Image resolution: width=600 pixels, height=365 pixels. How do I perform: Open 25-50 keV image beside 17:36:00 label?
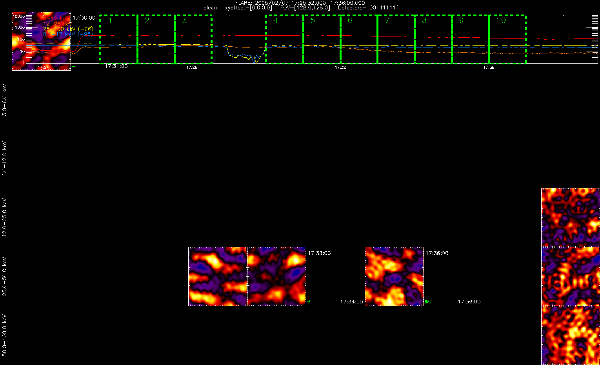pos(394,276)
